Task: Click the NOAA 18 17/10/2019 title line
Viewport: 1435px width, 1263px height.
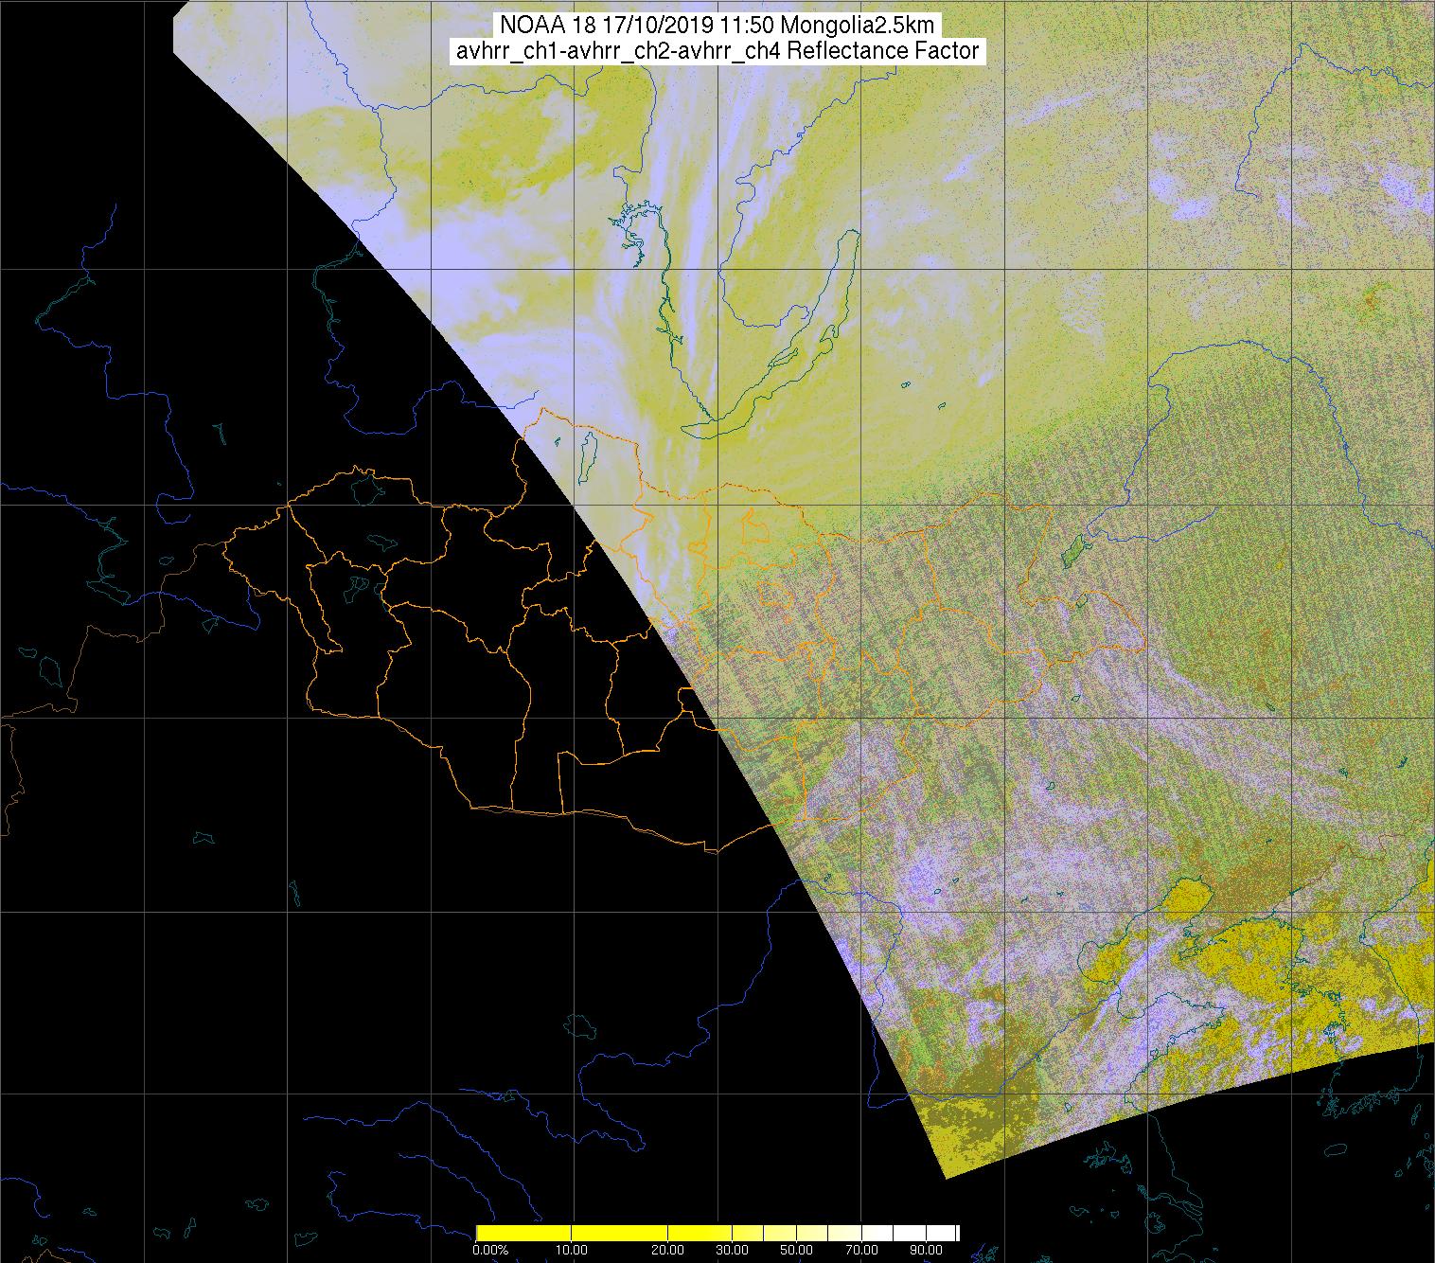Action: 718,25
